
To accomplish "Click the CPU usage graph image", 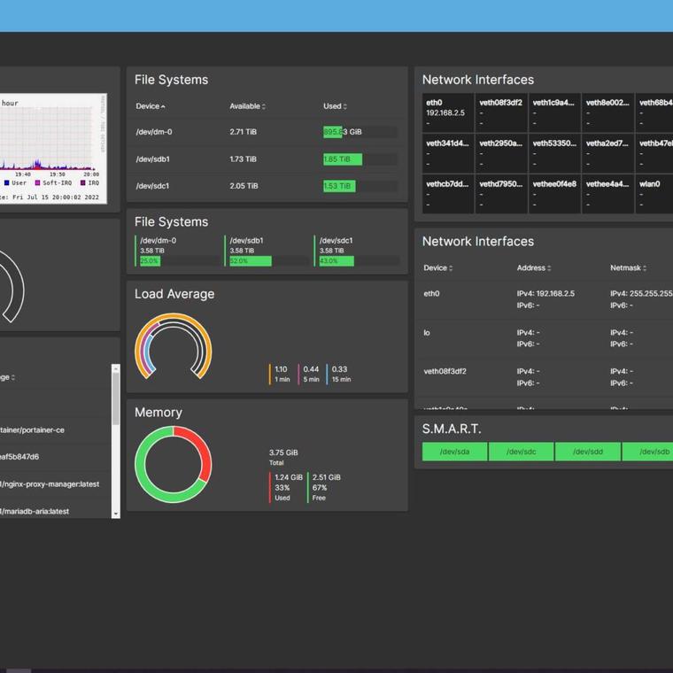I will coord(49,146).
